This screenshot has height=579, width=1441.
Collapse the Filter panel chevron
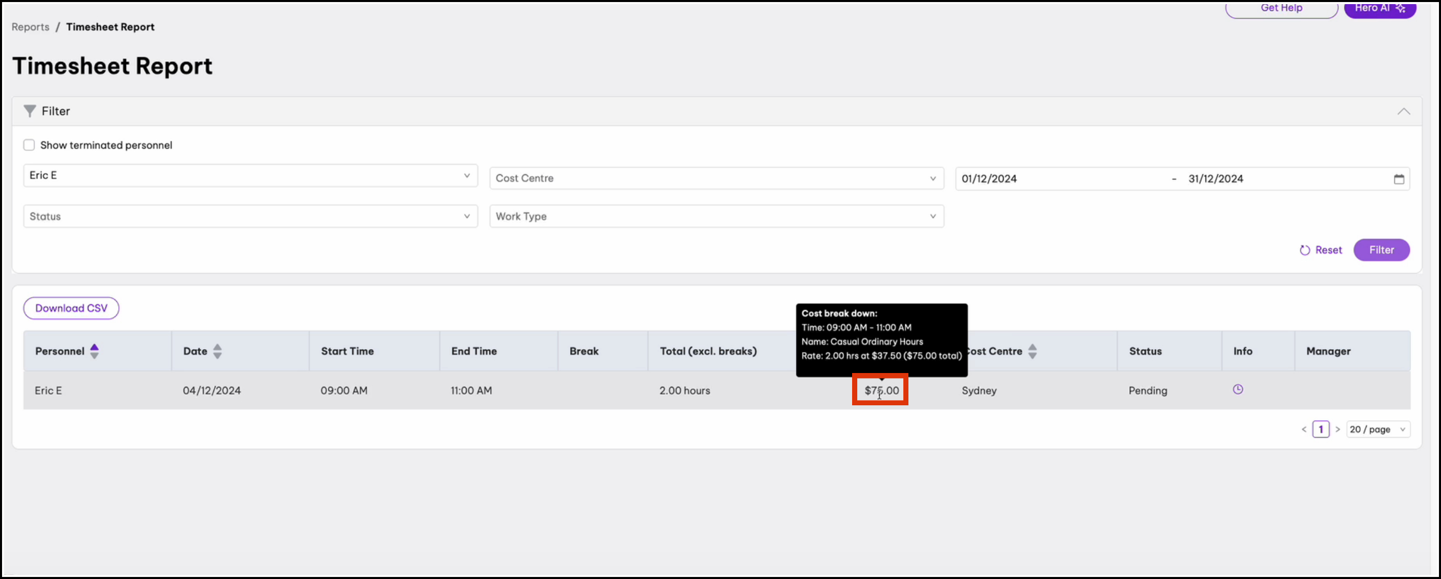(1404, 111)
